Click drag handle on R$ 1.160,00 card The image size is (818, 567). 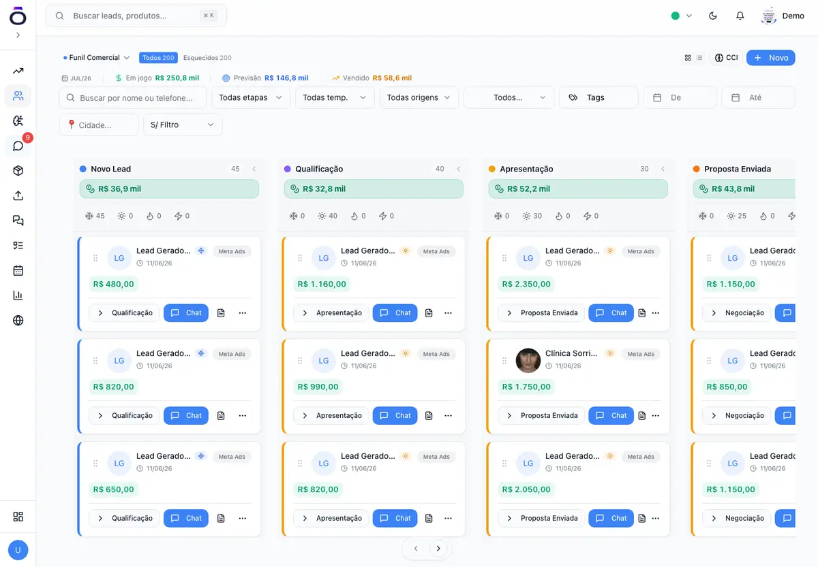pos(300,258)
